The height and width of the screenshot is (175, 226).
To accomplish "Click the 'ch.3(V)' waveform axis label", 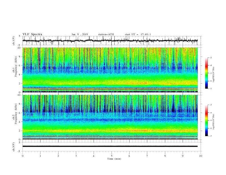I will click(x=14, y=147).
